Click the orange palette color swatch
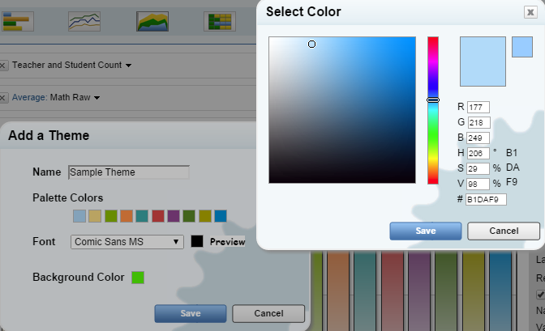 127,215
